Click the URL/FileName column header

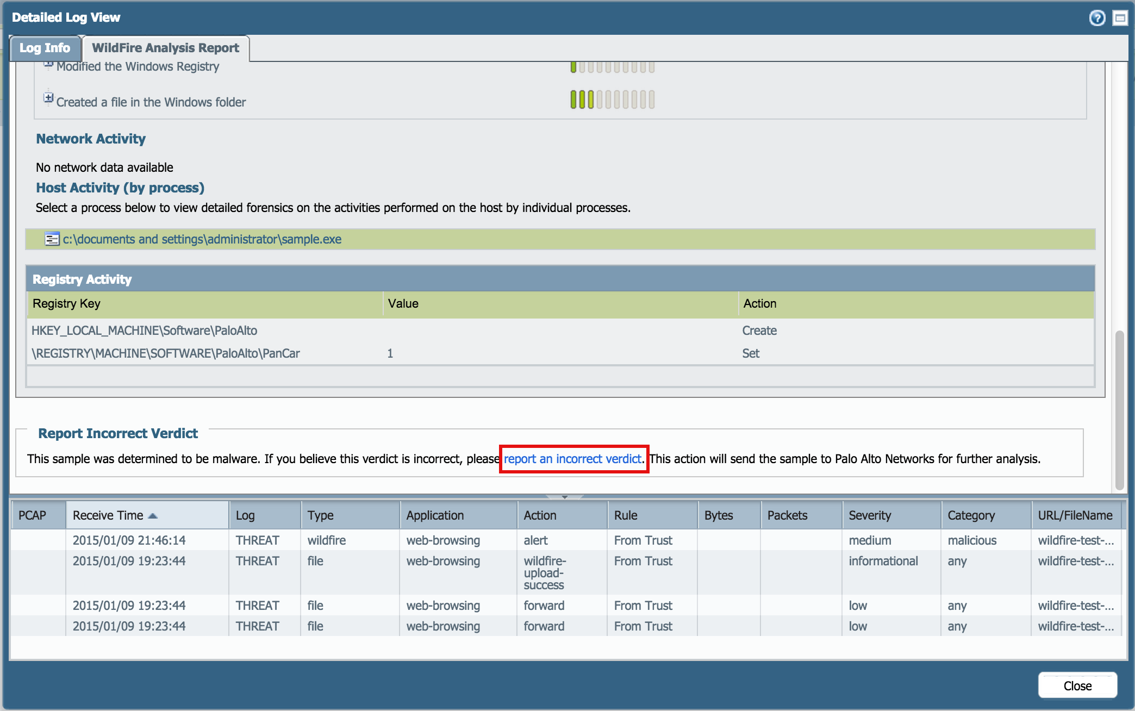point(1075,515)
